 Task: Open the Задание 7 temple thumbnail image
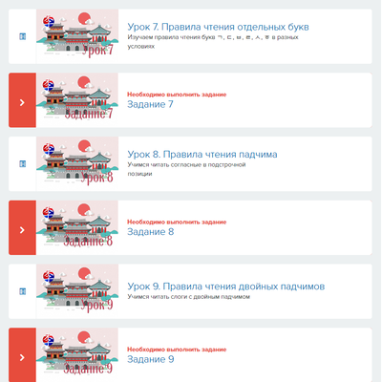point(77,100)
